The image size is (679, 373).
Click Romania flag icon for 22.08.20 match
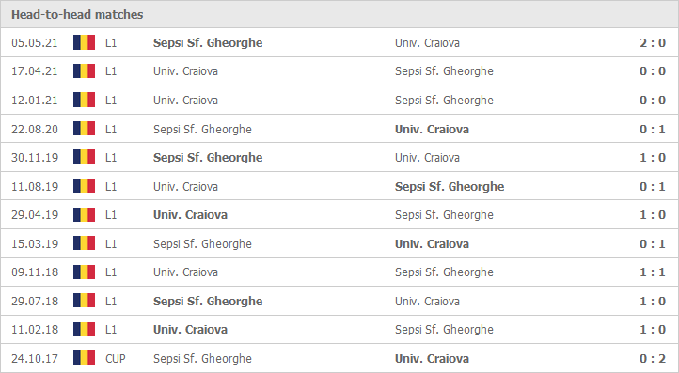pos(84,129)
